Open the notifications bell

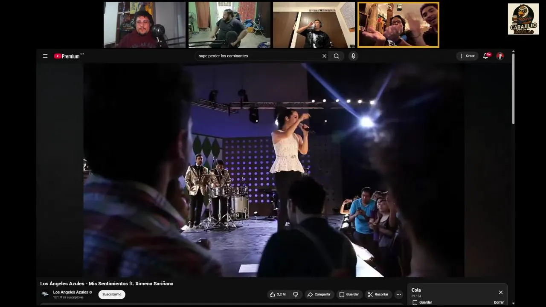pos(486,56)
